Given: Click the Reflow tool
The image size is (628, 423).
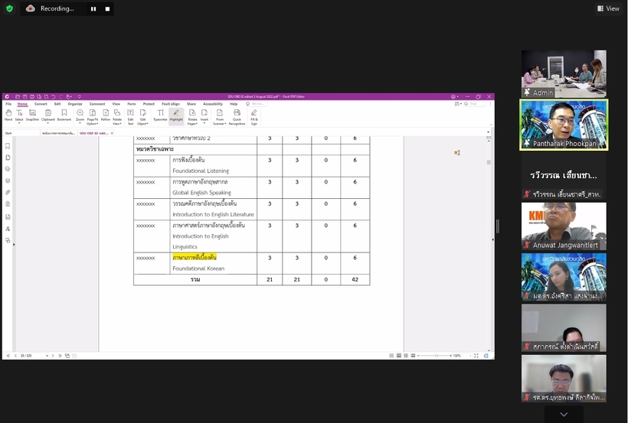Looking at the screenshot, I should 106,116.
